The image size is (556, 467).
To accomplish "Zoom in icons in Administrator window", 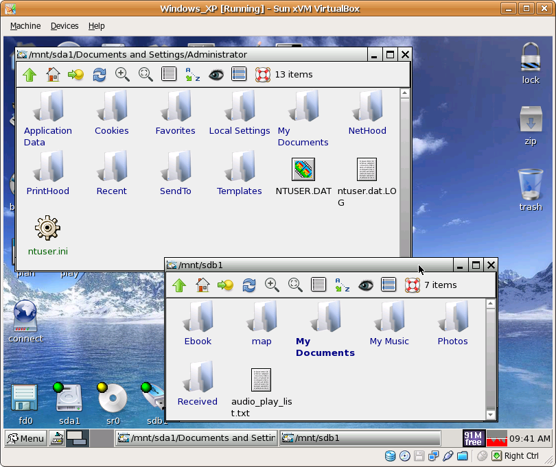I will [x=122, y=75].
